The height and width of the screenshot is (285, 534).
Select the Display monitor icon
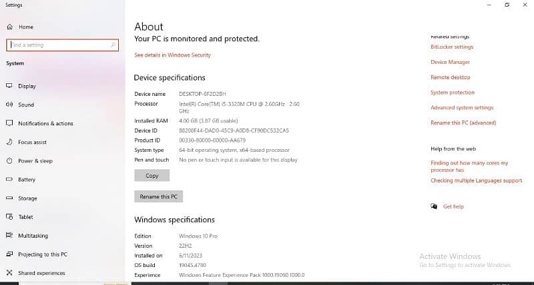9,86
